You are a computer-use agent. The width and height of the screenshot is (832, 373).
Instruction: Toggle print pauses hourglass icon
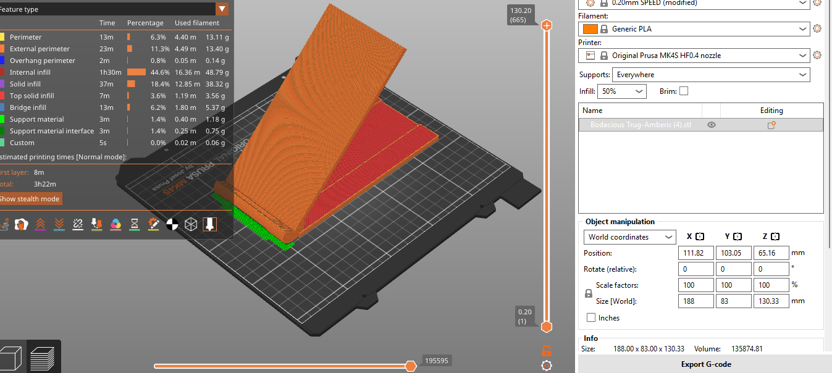point(134,224)
